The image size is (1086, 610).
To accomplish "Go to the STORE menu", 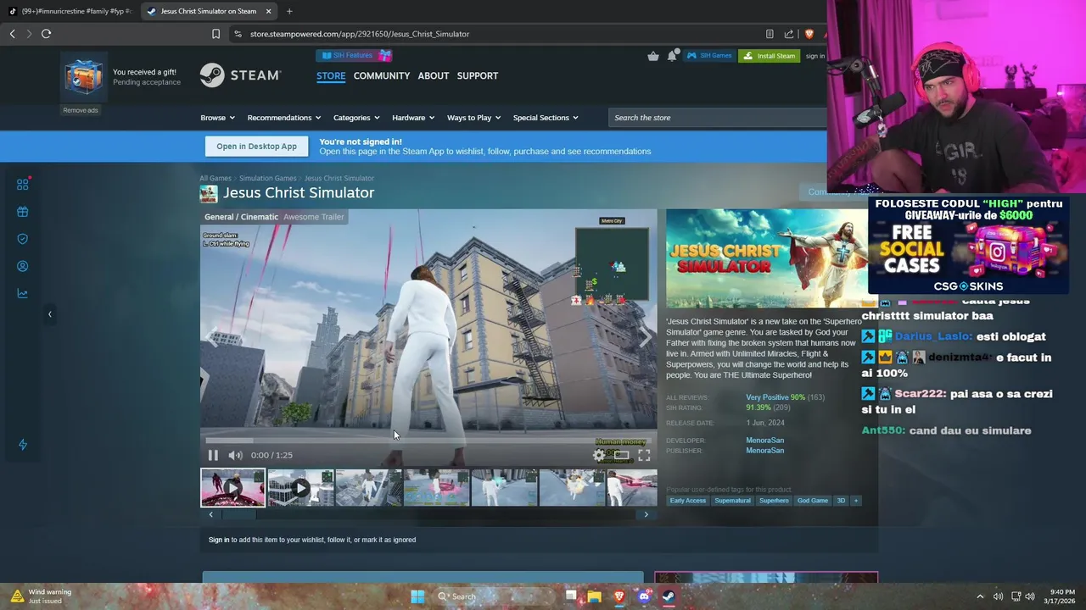I will click(331, 75).
